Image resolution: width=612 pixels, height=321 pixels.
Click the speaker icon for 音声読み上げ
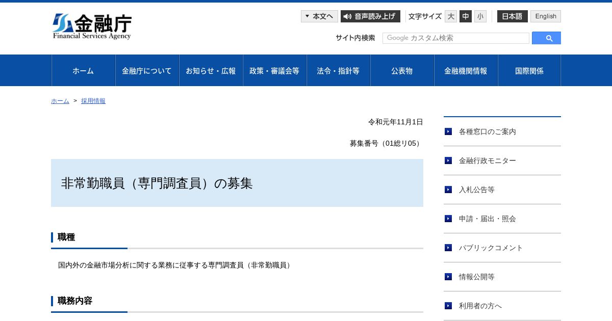(347, 16)
